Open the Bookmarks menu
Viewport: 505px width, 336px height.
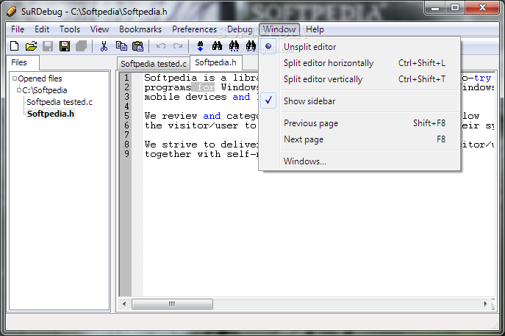tap(140, 29)
